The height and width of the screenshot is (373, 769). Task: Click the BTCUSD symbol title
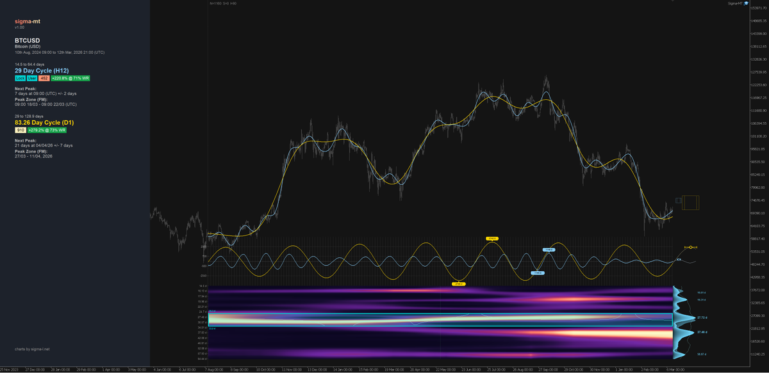tap(28, 40)
